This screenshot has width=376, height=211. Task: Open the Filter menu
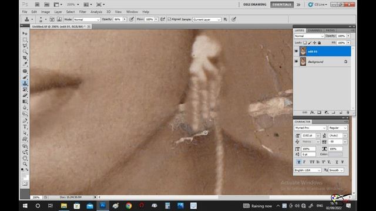(82, 12)
